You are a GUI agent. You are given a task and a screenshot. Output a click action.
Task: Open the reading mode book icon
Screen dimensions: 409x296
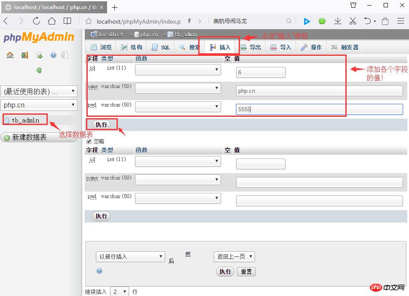tap(67, 21)
